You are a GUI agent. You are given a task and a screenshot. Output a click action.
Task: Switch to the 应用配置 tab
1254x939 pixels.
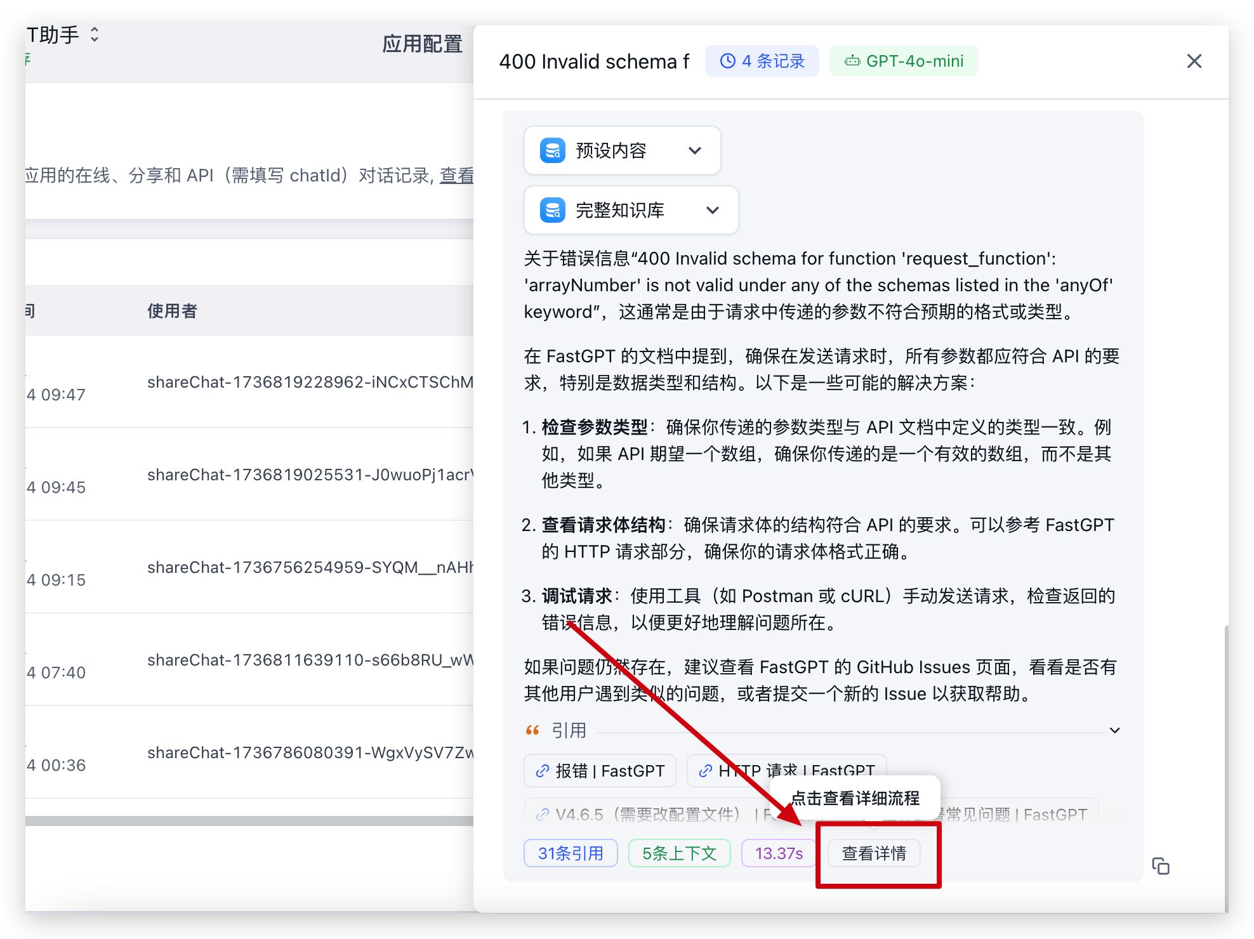pos(422,44)
